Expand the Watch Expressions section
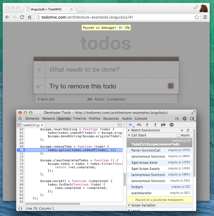 [x=129, y=130]
